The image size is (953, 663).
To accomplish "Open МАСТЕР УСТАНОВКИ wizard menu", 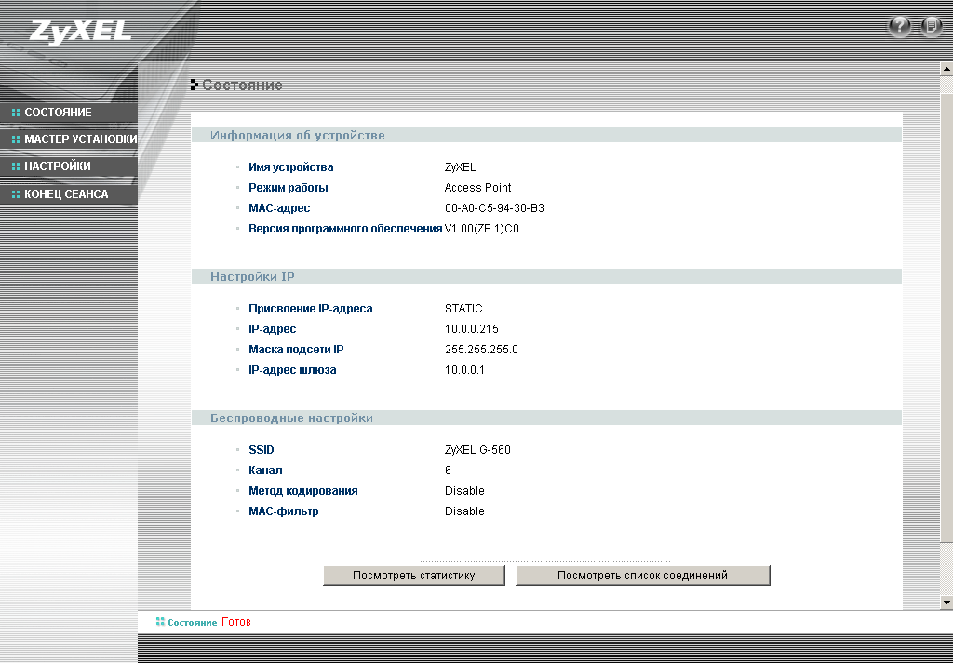I will [x=69, y=139].
